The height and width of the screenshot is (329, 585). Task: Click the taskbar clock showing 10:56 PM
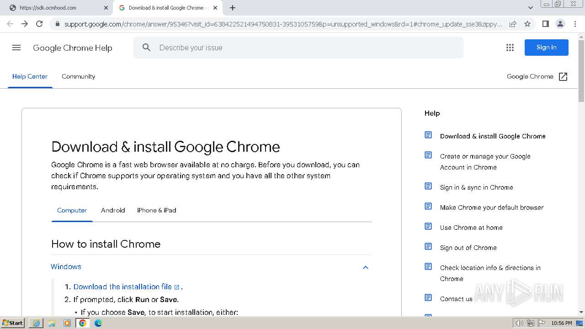click(561, 323)
